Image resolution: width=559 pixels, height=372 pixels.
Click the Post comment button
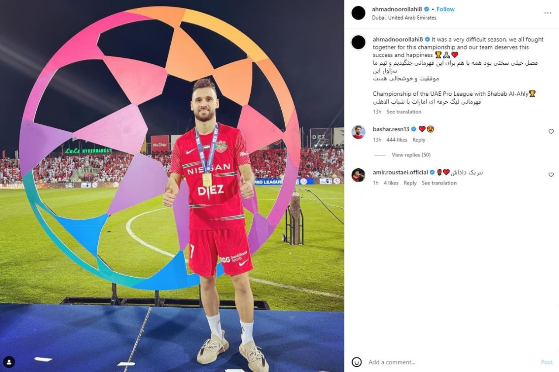click(x=547, y=362)
